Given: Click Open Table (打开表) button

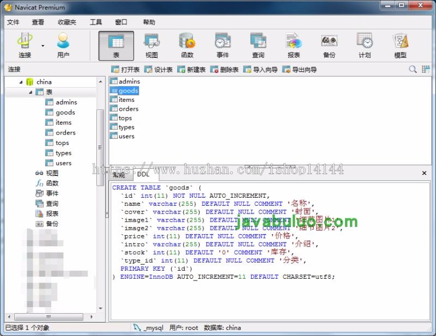Looking at the screenshot, I should coord(125,70).
